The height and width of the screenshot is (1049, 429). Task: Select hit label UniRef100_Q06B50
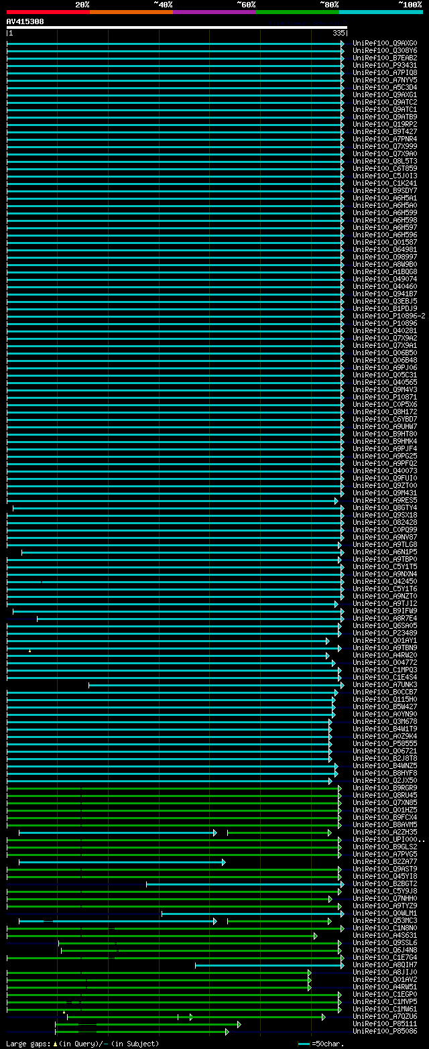385,353
